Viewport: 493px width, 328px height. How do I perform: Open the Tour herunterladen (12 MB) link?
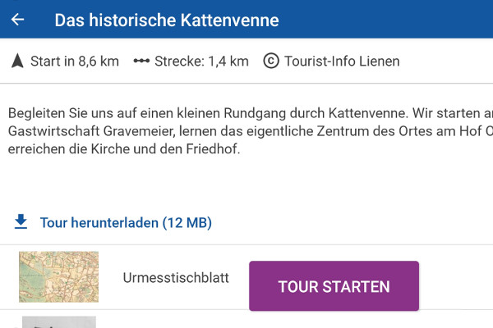point(126,222)
